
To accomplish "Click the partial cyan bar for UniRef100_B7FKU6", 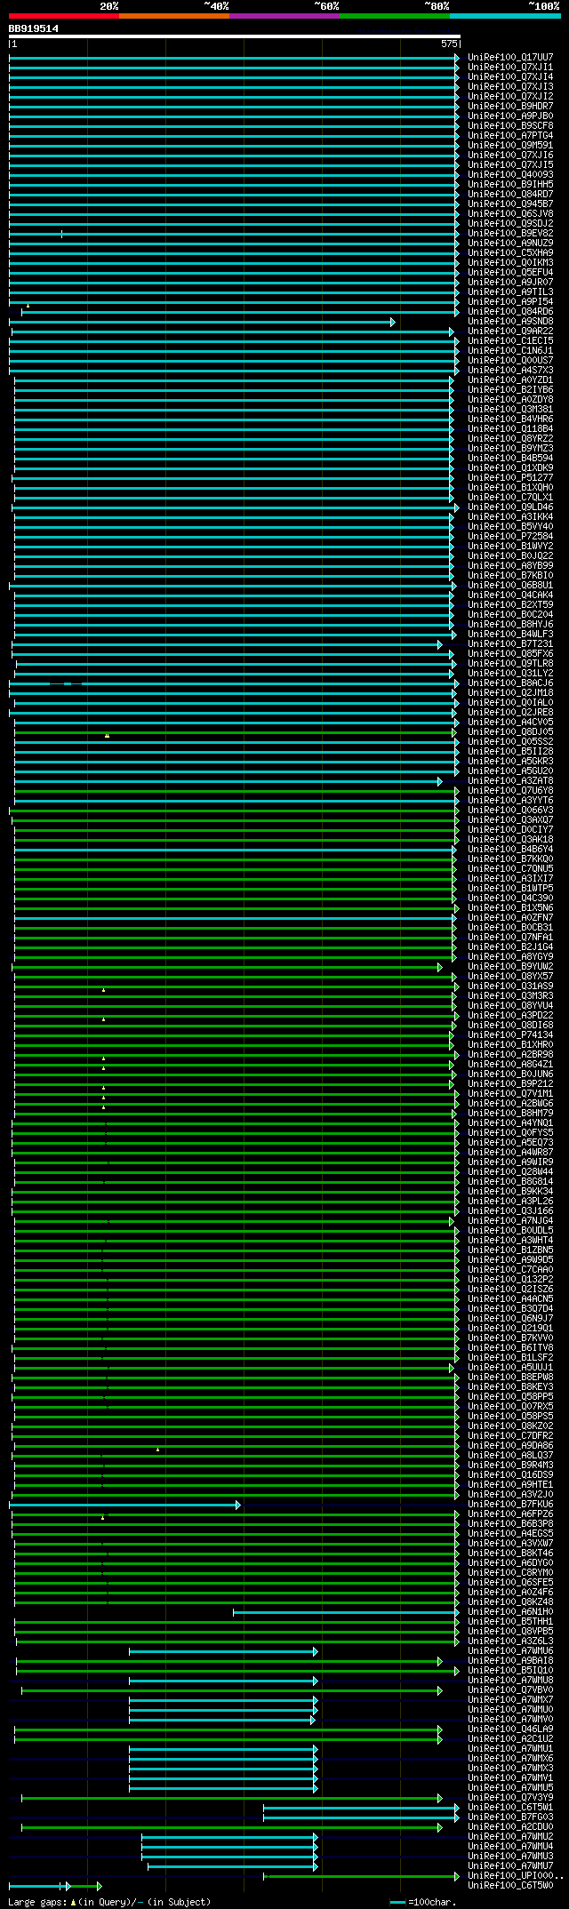I will point(124,1505).
